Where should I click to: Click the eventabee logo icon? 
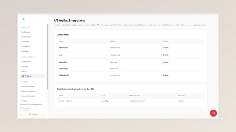click(23, 19)
